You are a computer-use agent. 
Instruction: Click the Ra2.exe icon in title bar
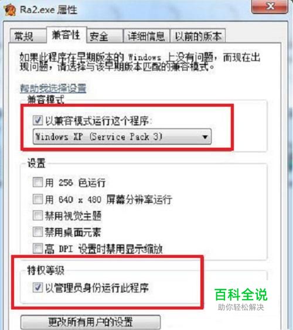pos(10,10)
